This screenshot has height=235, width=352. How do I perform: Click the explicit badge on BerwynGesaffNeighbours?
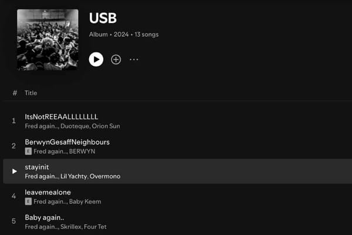28,151
